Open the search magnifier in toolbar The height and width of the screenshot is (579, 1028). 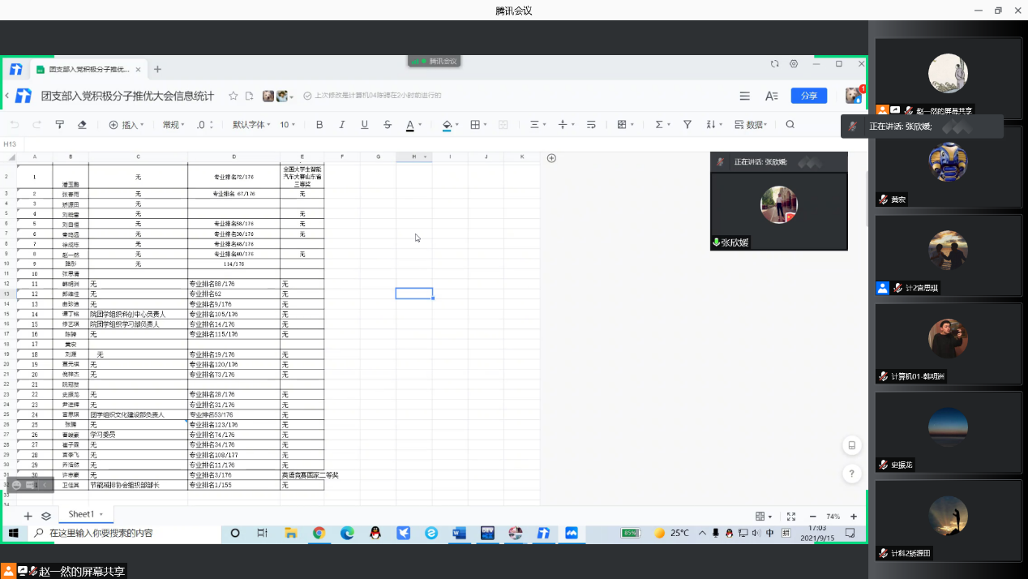(x=790, y=125)
